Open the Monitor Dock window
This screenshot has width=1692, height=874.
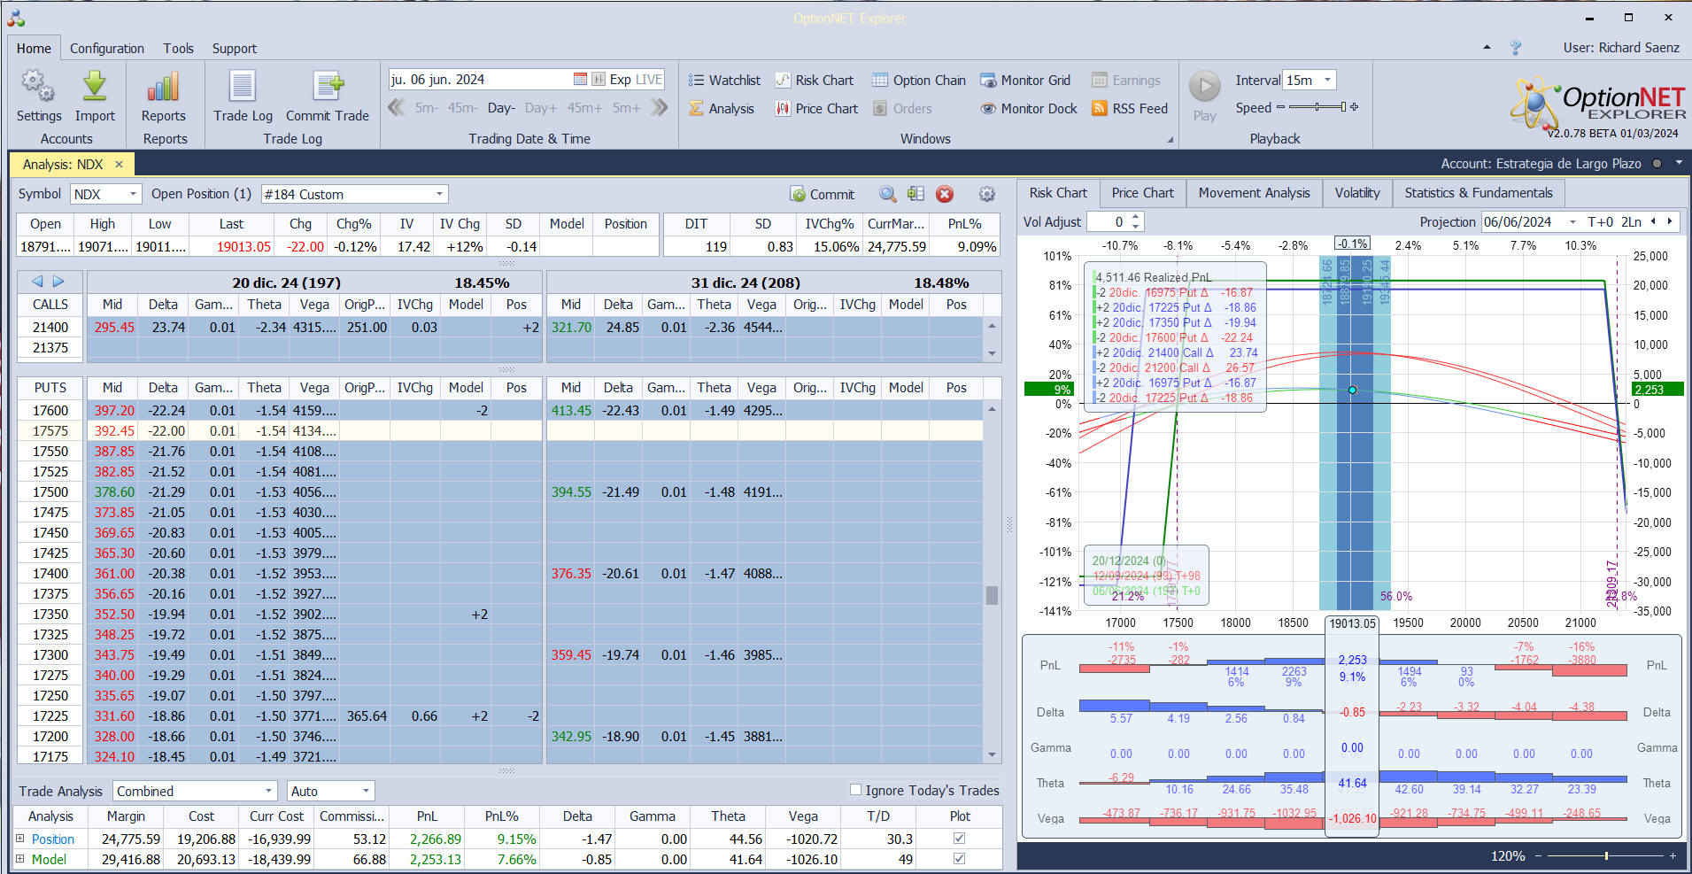(1029, 109)
